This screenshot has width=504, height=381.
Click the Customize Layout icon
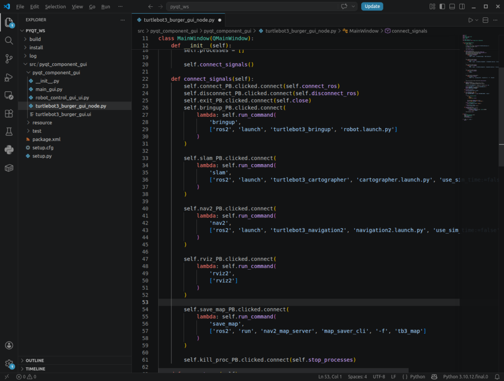pyautogui.click(x=432, y=6)
